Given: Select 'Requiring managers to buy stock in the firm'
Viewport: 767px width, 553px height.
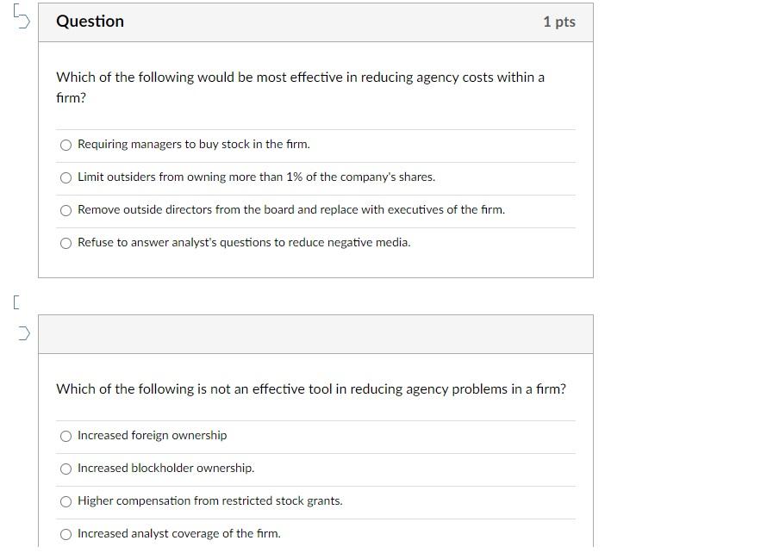Looking at the screenshot, I should (193, 144).
